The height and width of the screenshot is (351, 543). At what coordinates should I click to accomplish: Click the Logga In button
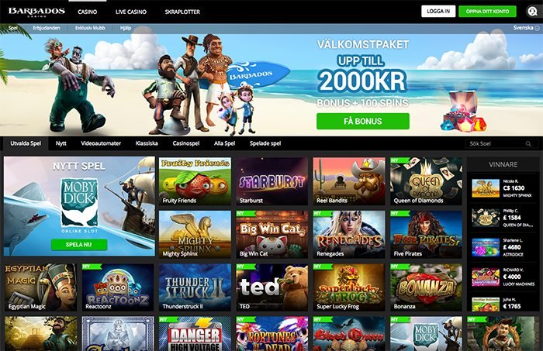click(x=438, y=12)
